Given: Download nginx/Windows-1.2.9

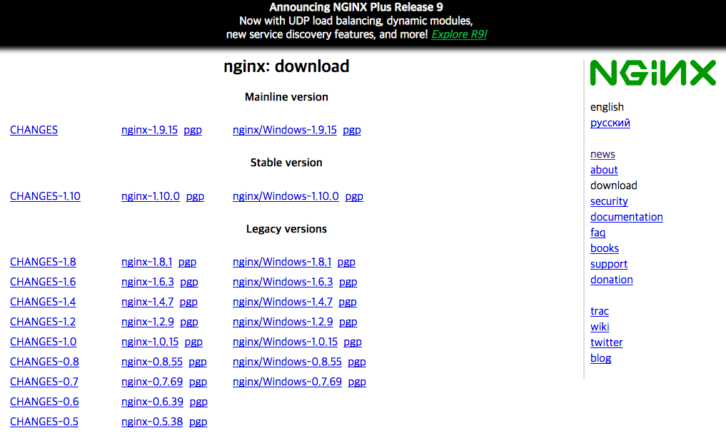Looking at the screenshot, I should pos(283,322).
